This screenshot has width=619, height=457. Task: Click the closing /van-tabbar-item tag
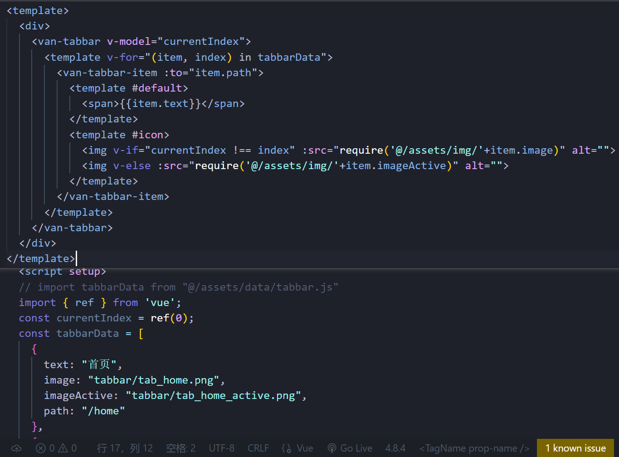[113, 196]
